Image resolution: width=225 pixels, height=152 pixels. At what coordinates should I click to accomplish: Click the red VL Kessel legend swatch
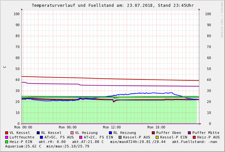7,133
